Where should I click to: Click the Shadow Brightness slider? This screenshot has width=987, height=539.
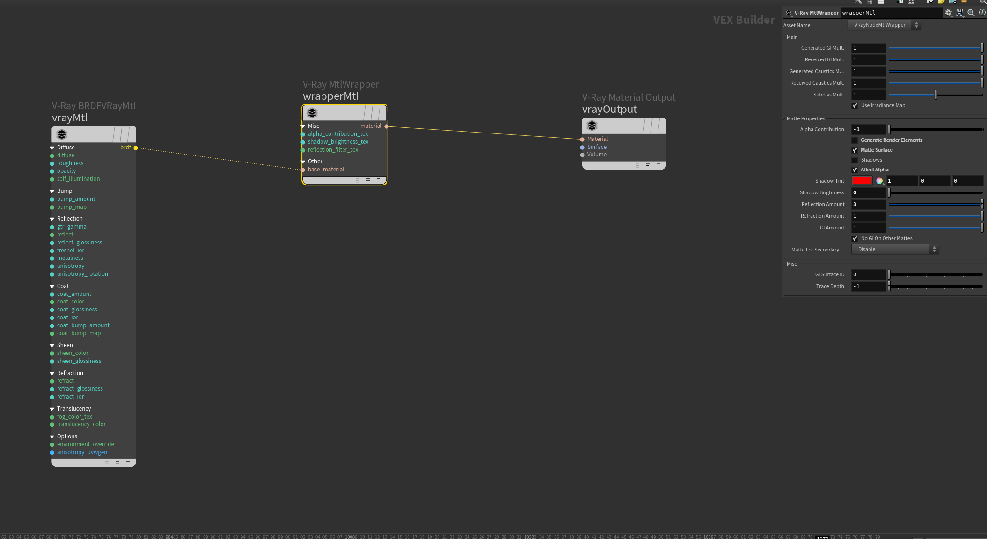point(936,192)
